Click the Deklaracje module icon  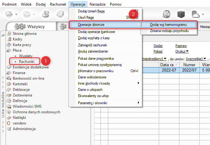[x=9, y=89]
